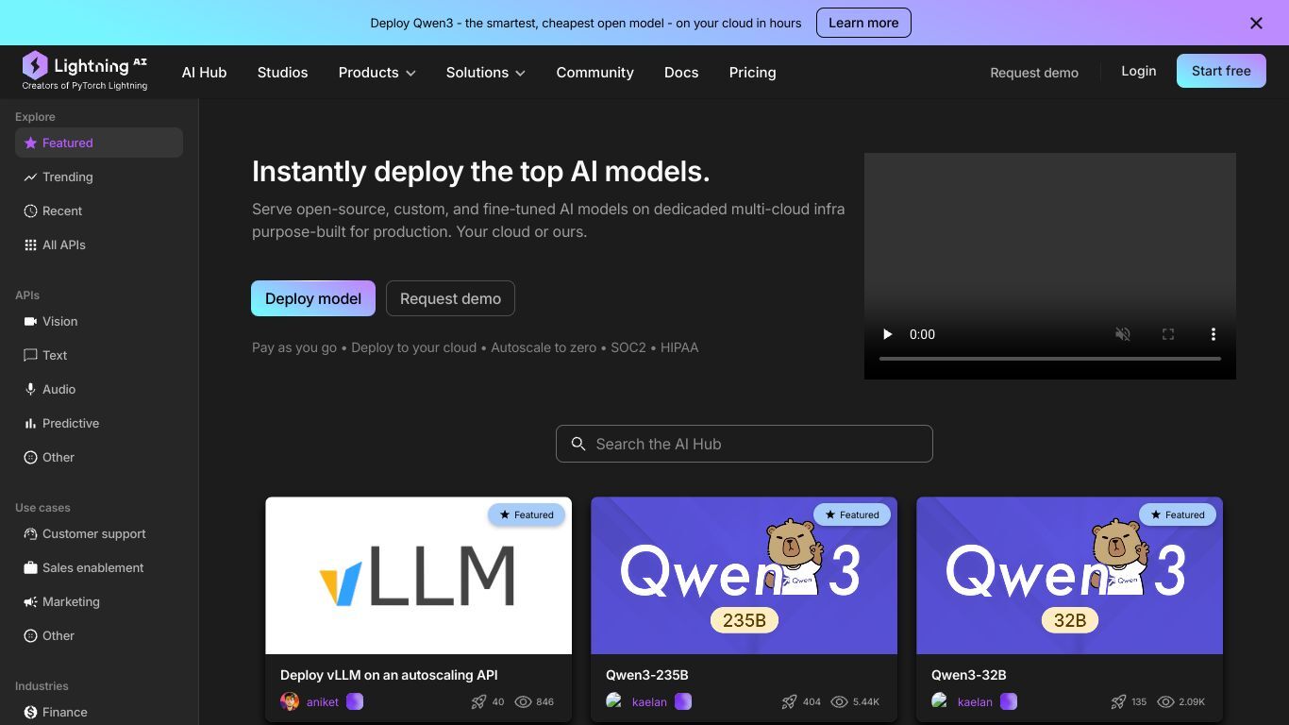Viewport: 1289px width, 725px height.
Task: Click Learn more in the banner
Action: [862, 23]
